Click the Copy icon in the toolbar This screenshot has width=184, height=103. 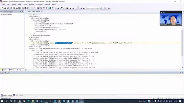pyautogui.click(x=26, y=8)
